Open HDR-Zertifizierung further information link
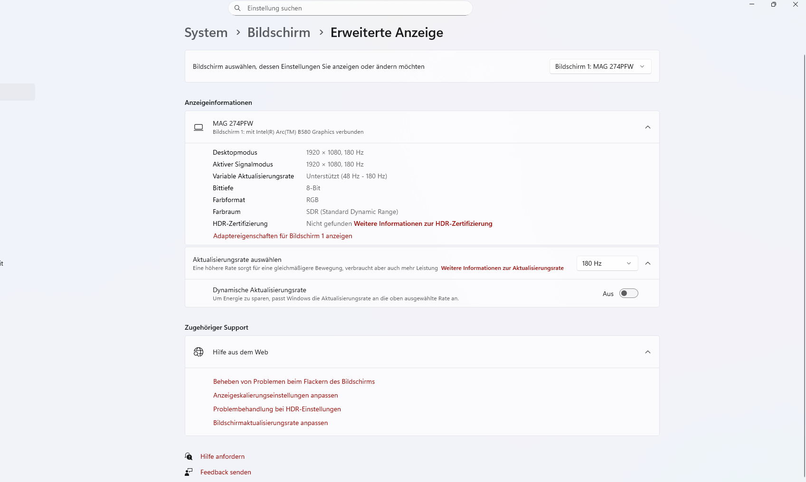 point(423,223)
